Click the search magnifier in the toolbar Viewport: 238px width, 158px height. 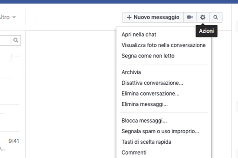[216, 17]
